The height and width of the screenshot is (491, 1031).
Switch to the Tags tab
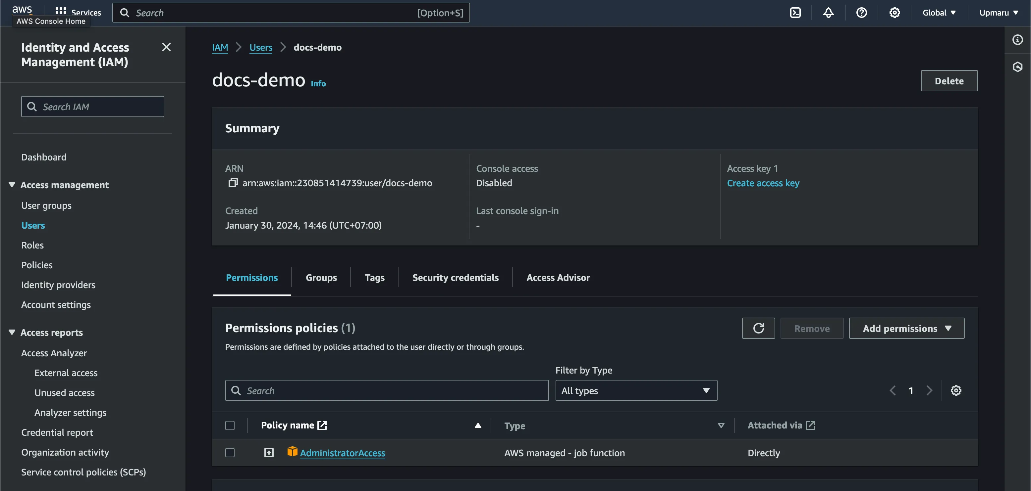click(x=374, y=278)
